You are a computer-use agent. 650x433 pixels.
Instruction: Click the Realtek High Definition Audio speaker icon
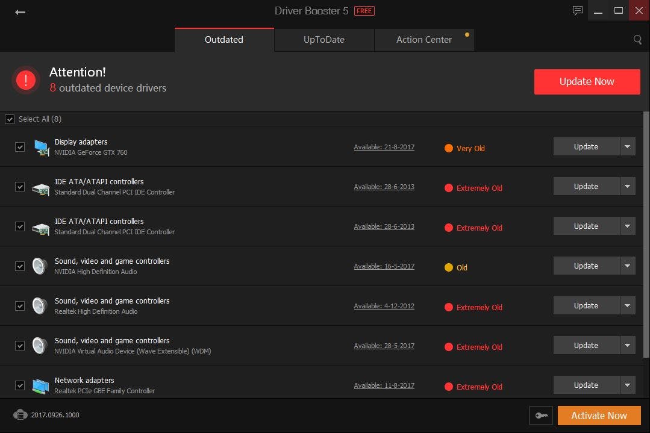[x=40, y=306]
